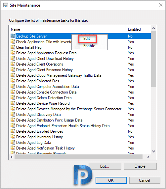166x189 pixels.
Task: Click the Site Maintenance title bar icon
Action: click(x=6, y=5)
